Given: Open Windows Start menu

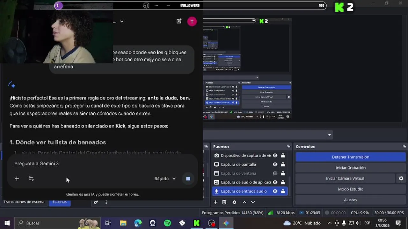Looking at the screenshot, I should click(x=7, y=223).
